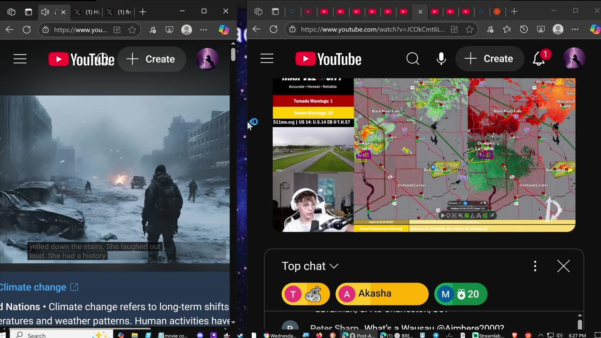Open the browser profile in the left window
The image size is (601, 338).
186,30
